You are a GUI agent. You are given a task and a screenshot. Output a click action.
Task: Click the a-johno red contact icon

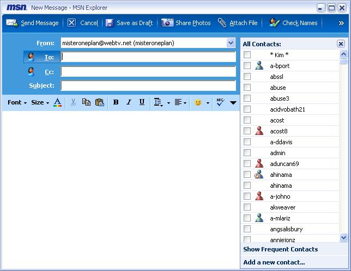259,196
